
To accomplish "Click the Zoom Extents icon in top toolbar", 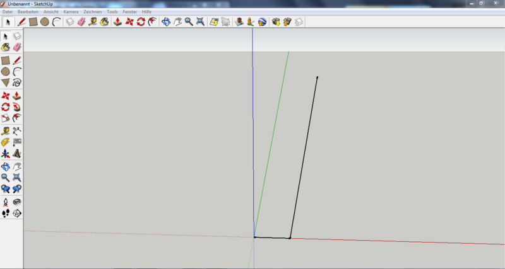I will coord(200,21).
